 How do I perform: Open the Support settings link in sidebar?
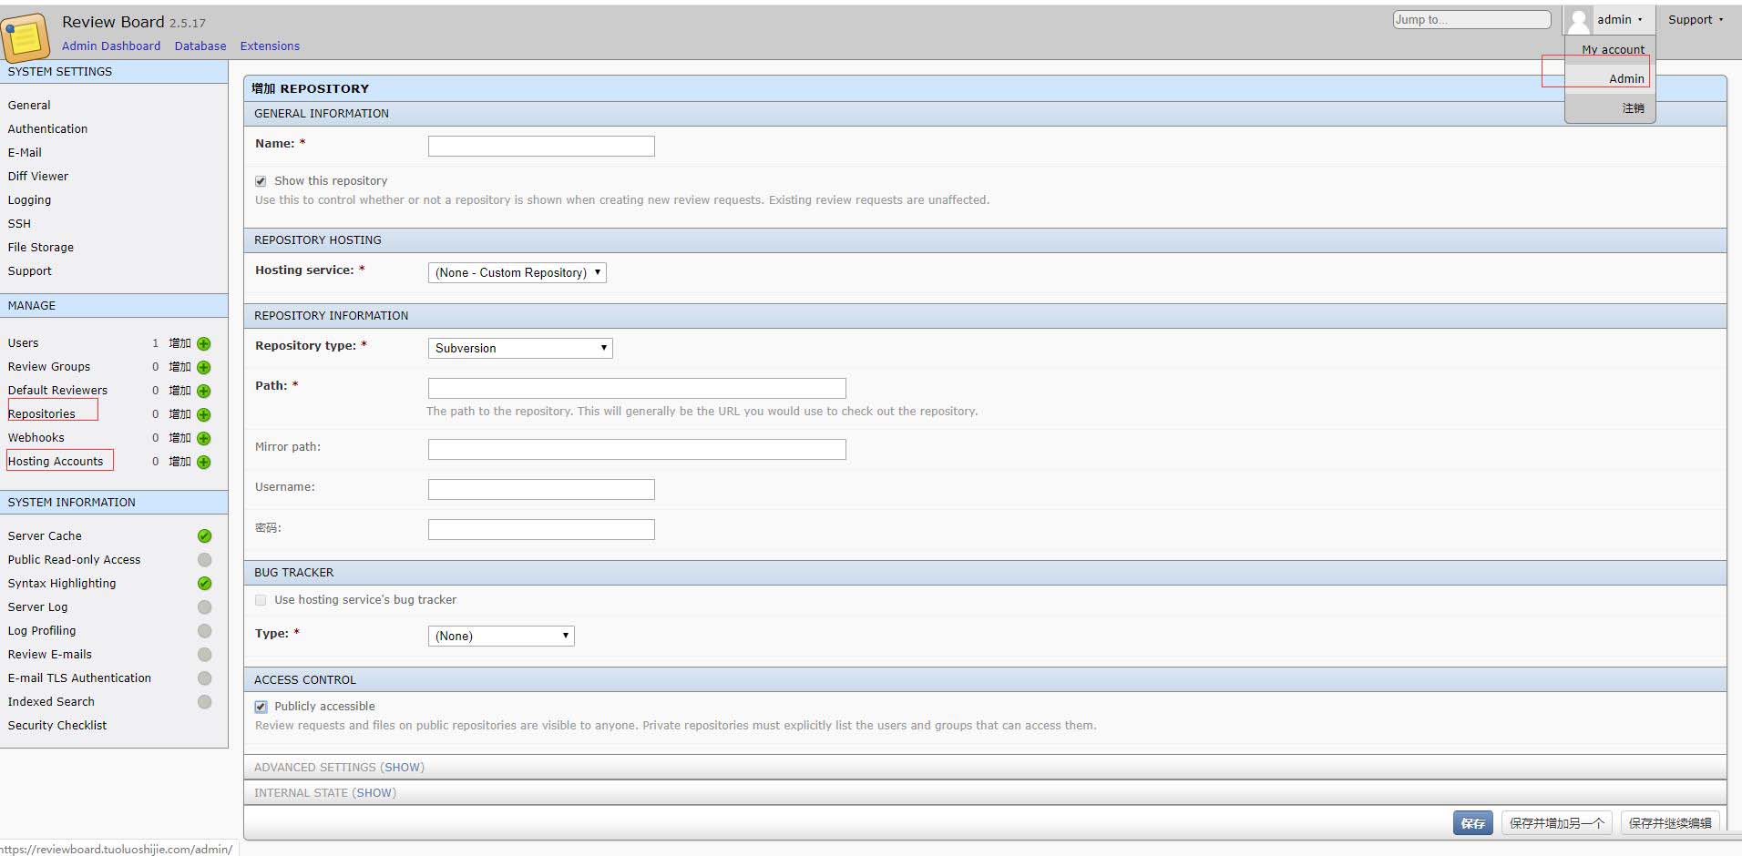coord(30,271)
